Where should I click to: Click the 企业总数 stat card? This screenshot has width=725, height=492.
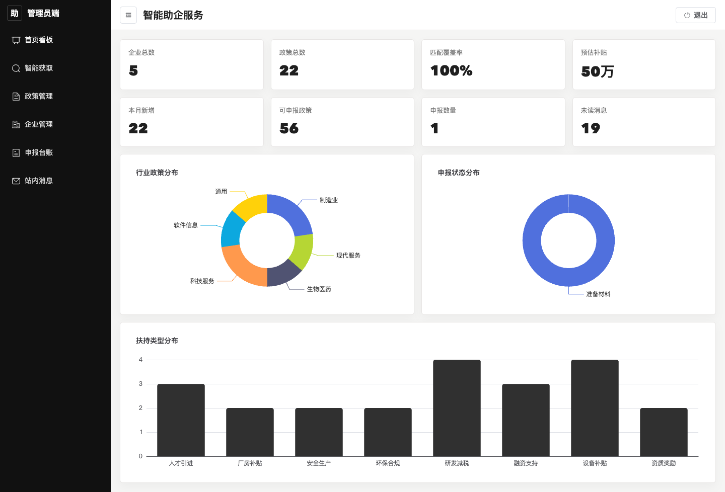pos(192,65)
